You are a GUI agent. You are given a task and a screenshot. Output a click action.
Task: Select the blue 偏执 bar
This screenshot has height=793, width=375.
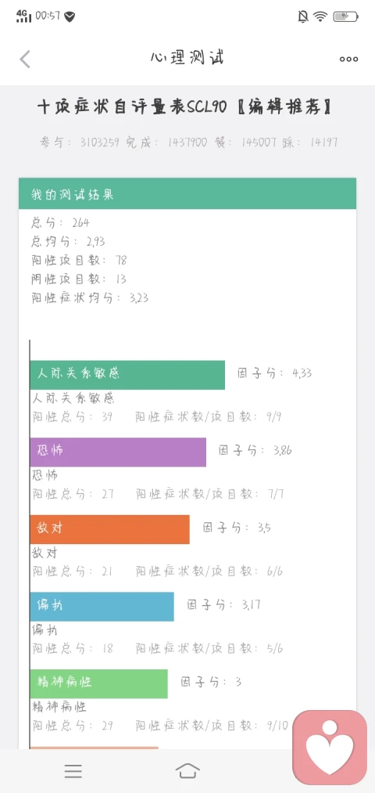pyautogui.click(x=102, y=607)
